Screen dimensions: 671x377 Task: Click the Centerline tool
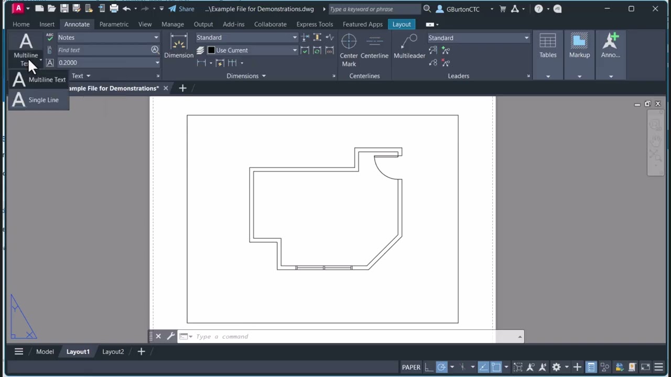374,46
